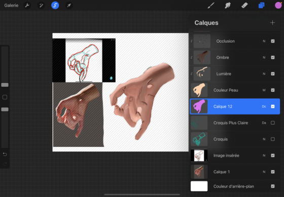
Task: Activate the Transform arrow tool
Action: (69, 6)
